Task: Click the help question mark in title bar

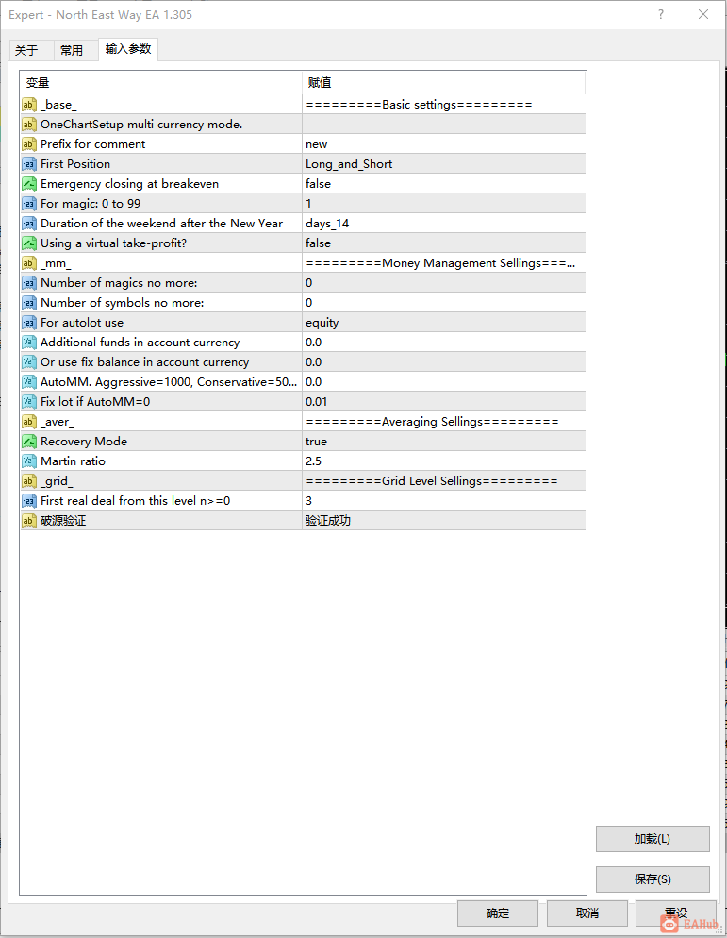Action: (x=661, y=14)
